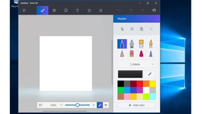Open the Matte material dropdown

(137, 64)
